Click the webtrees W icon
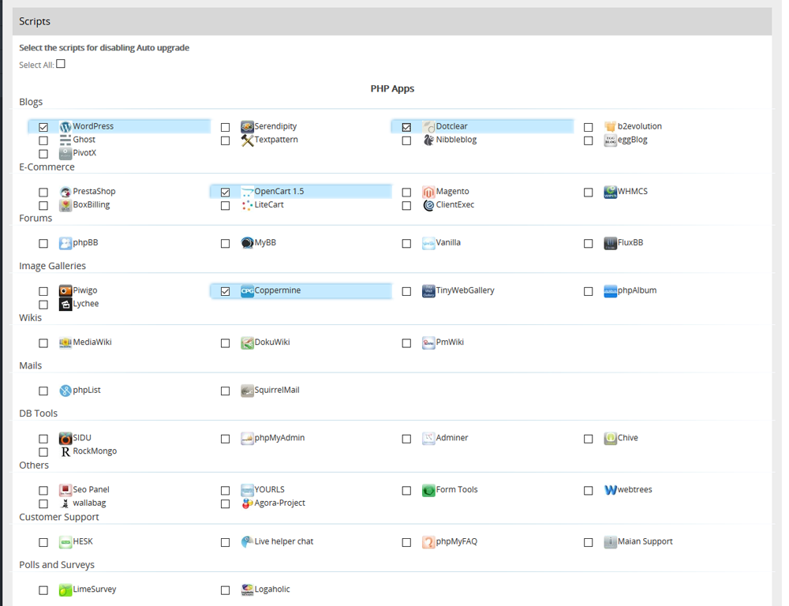 pos(611,490)
